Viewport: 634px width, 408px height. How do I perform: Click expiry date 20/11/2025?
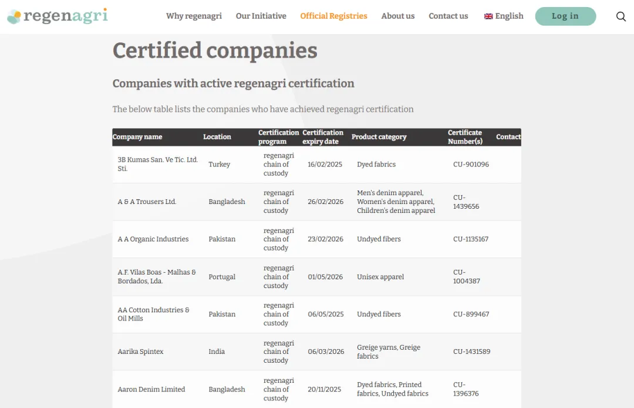324,389
